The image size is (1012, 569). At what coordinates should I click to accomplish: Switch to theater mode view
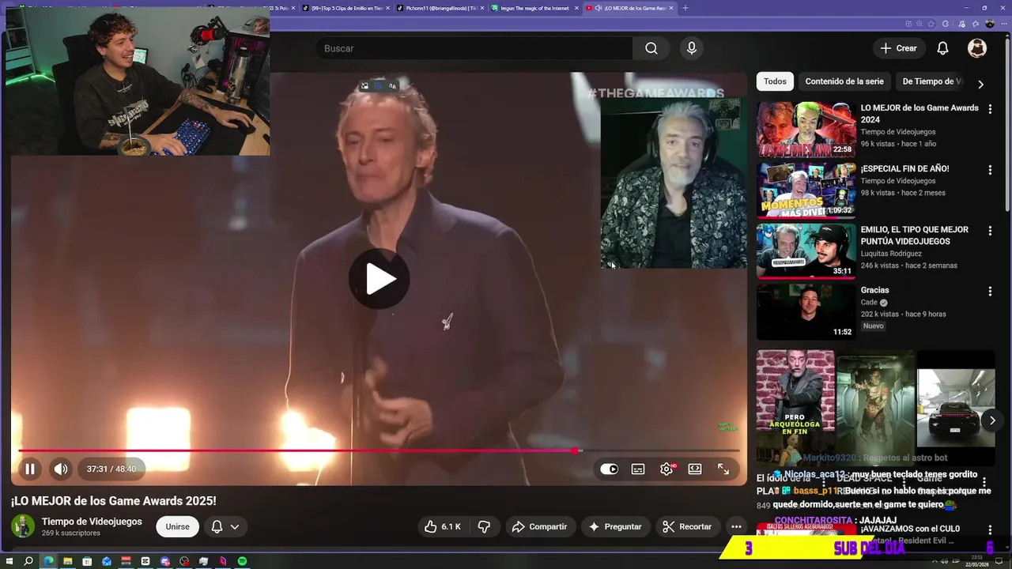coord(695,469)
